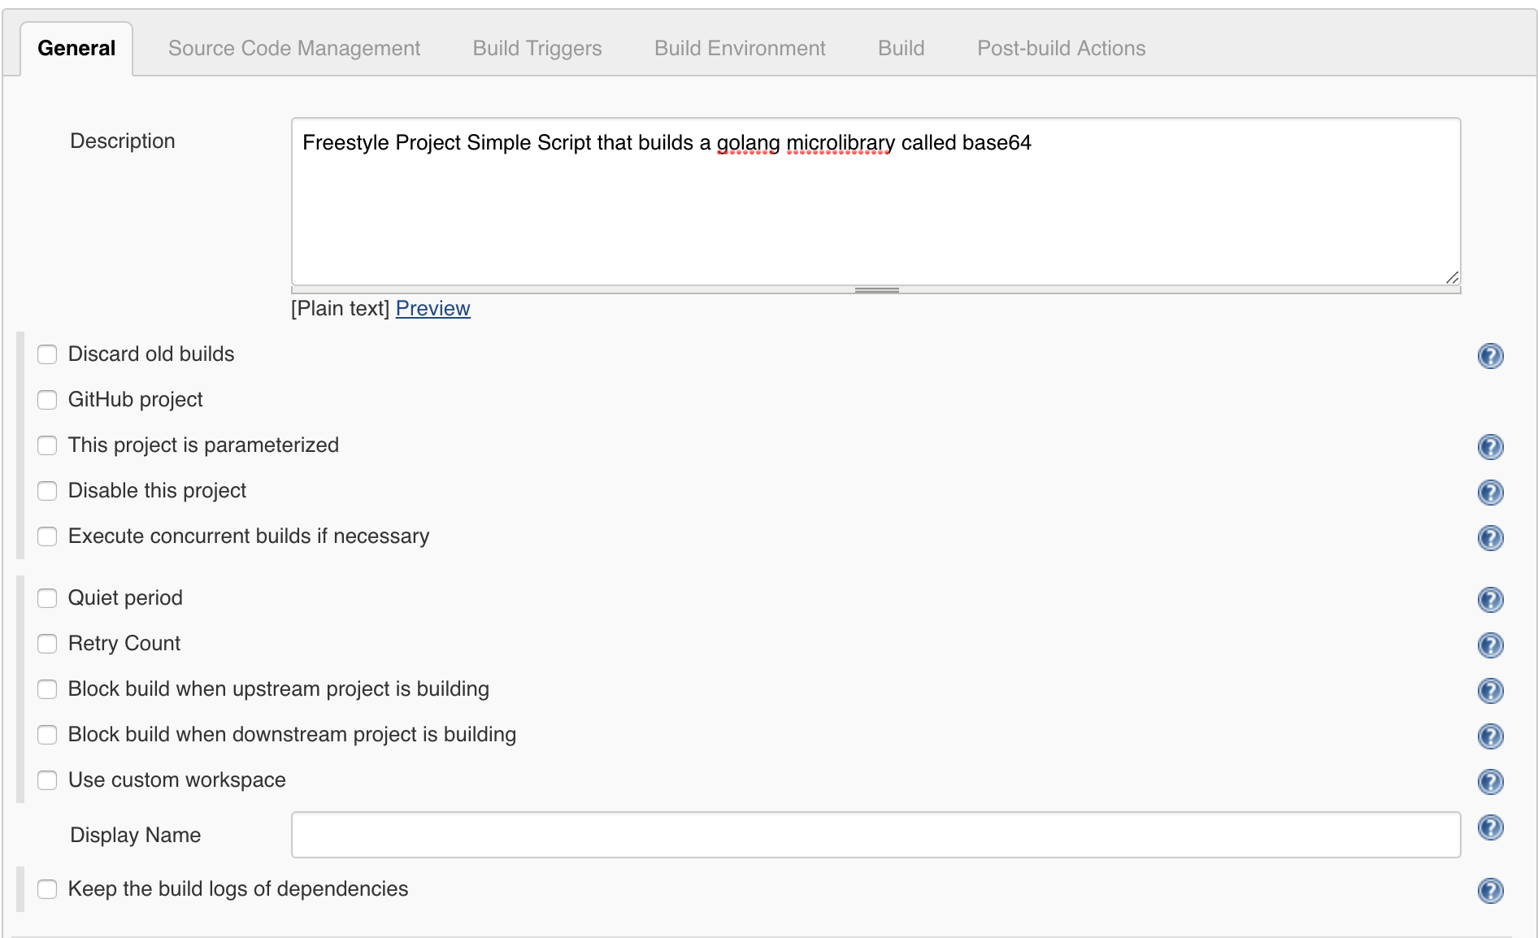Open help for Keep build logs of dependencies
Viewport: 1538px width, 938px height.
(1490, 891)
